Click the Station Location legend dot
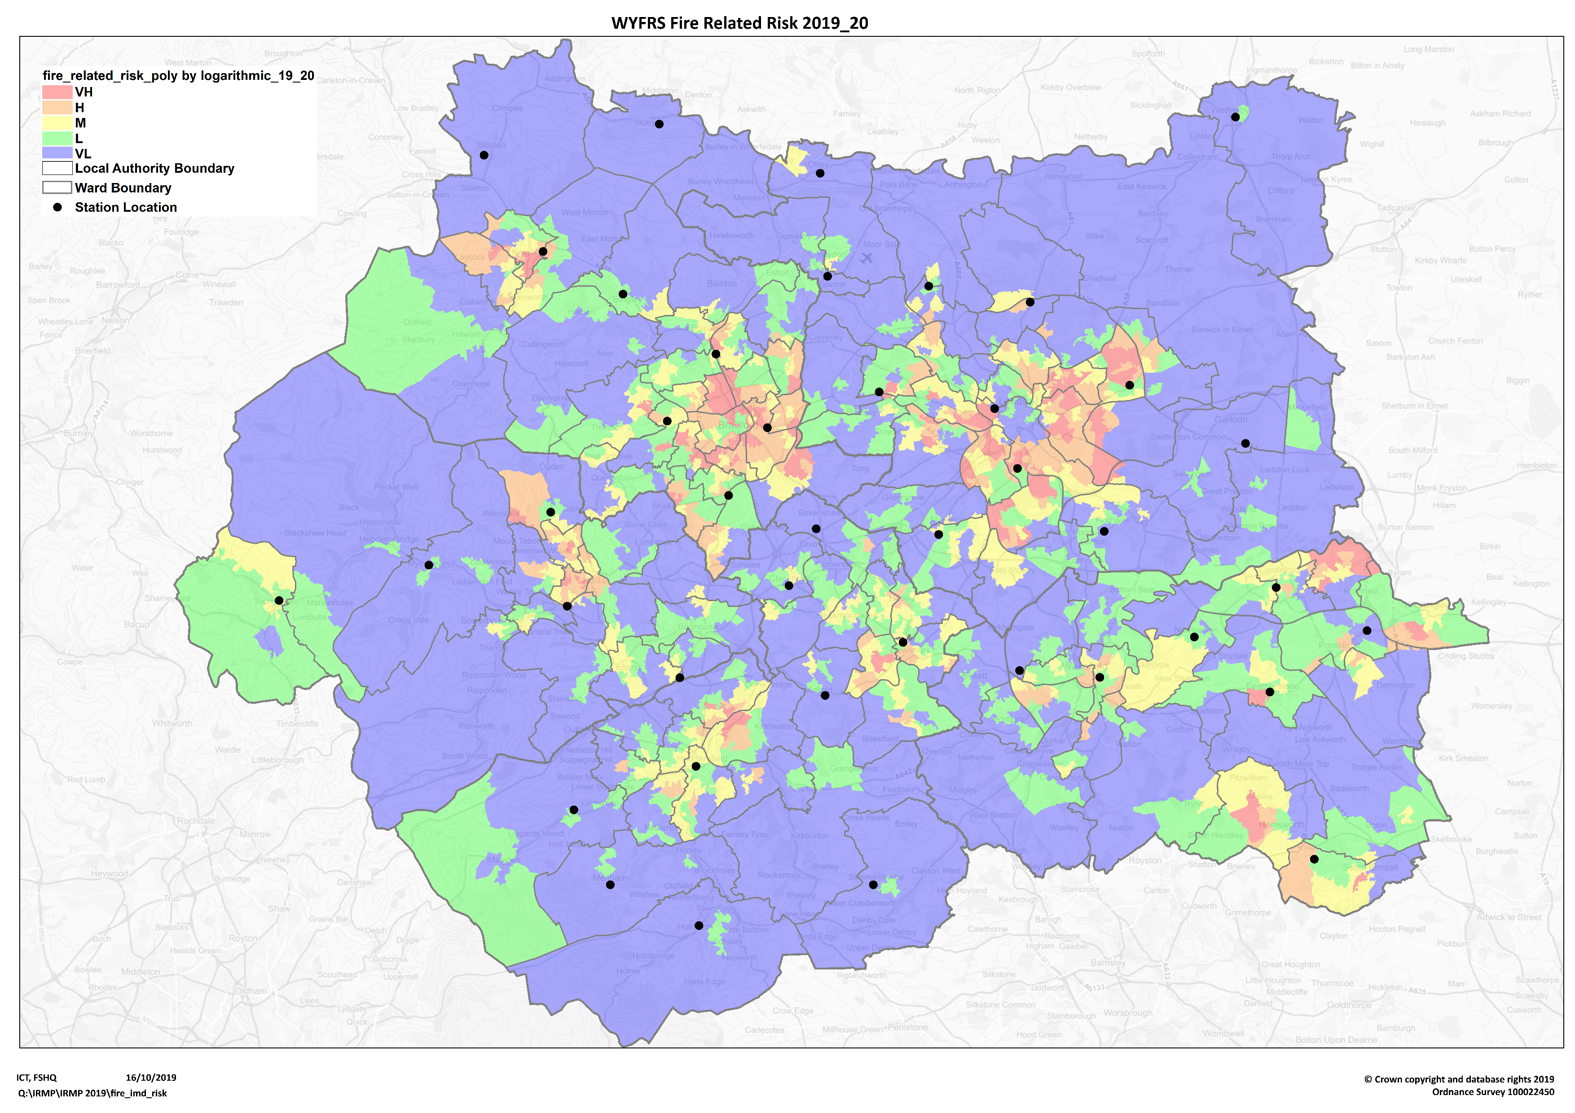1575x1113 pixels. tap(57, 207)
